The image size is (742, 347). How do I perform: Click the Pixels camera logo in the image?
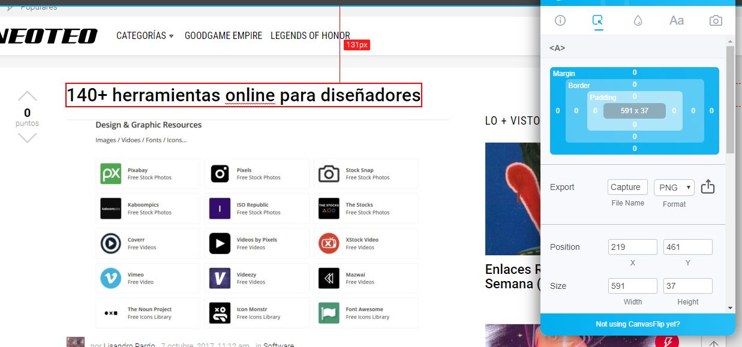[220, 174]
